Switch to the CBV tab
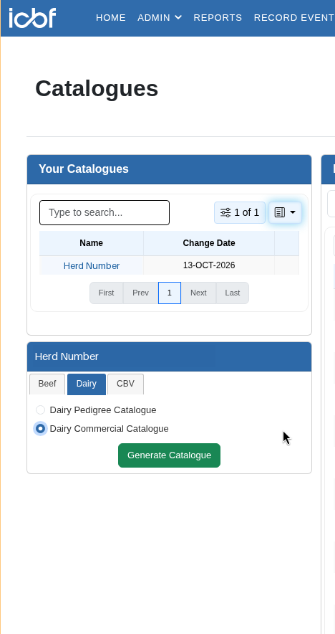Screen dimensions: 335x634 [x=125, y=384]
